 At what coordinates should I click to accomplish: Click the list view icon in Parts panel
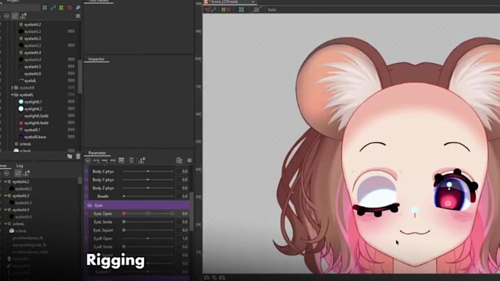(15, 15)
